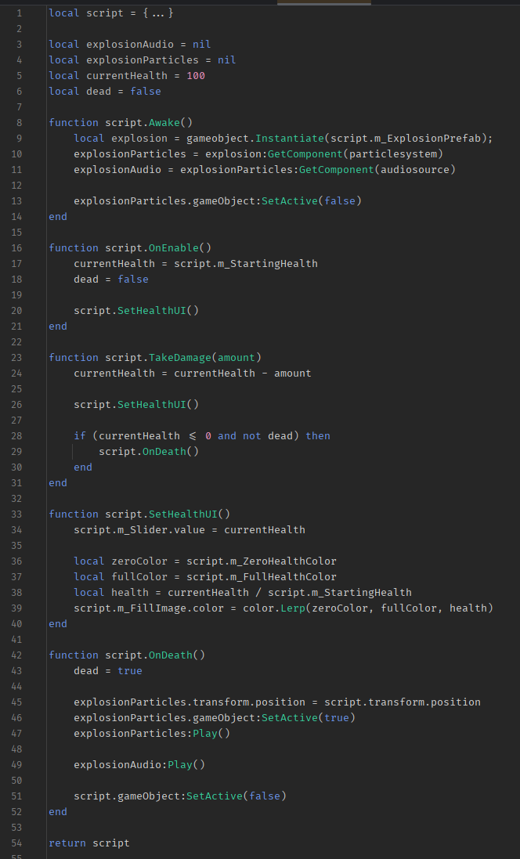Click the number 100 on the currentHealth line

point(196,76)
